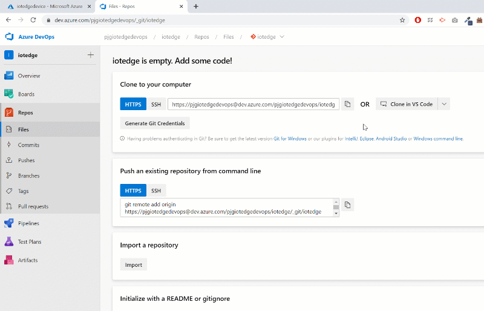
Task: Click the Import button
Action: 133,264
